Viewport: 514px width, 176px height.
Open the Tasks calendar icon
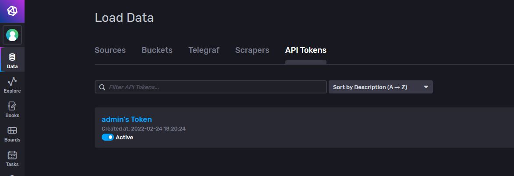(12, 155)
